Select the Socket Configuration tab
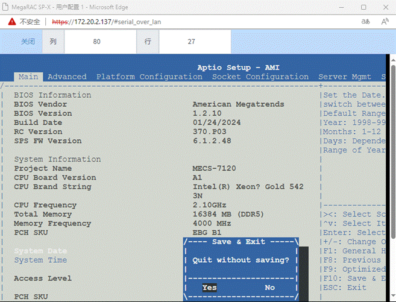Image resolution: width=396 pixels, height=302 pixels. click(x=260, y=77)
